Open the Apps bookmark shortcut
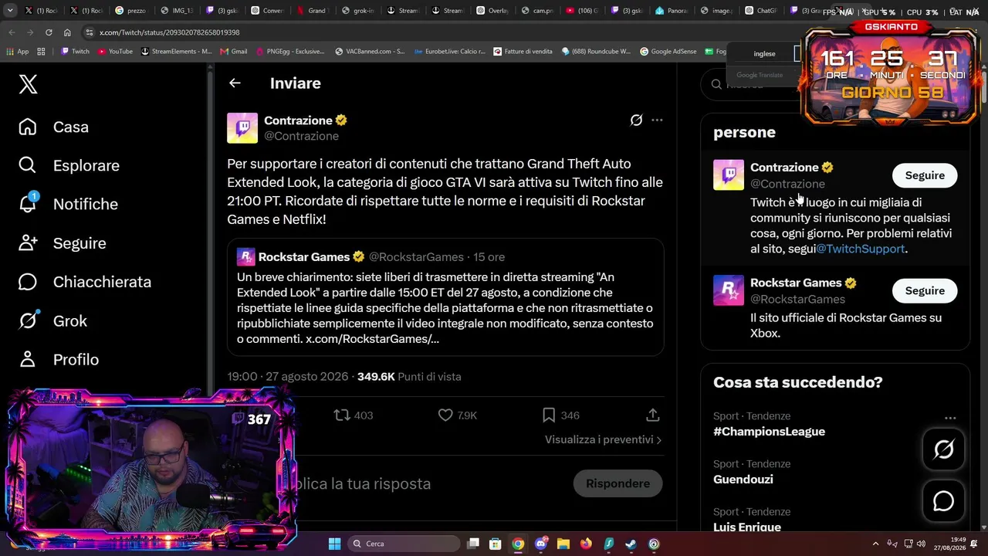 coord(17,52)
